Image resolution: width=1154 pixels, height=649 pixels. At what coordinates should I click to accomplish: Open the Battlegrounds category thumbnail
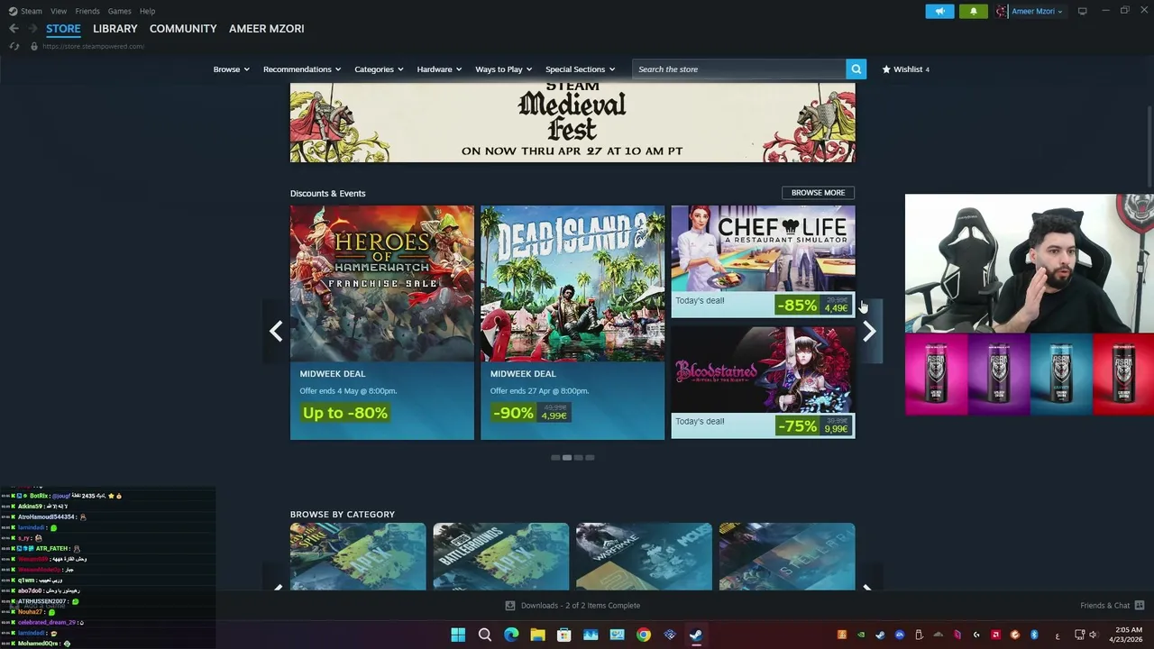pos(501,556)
